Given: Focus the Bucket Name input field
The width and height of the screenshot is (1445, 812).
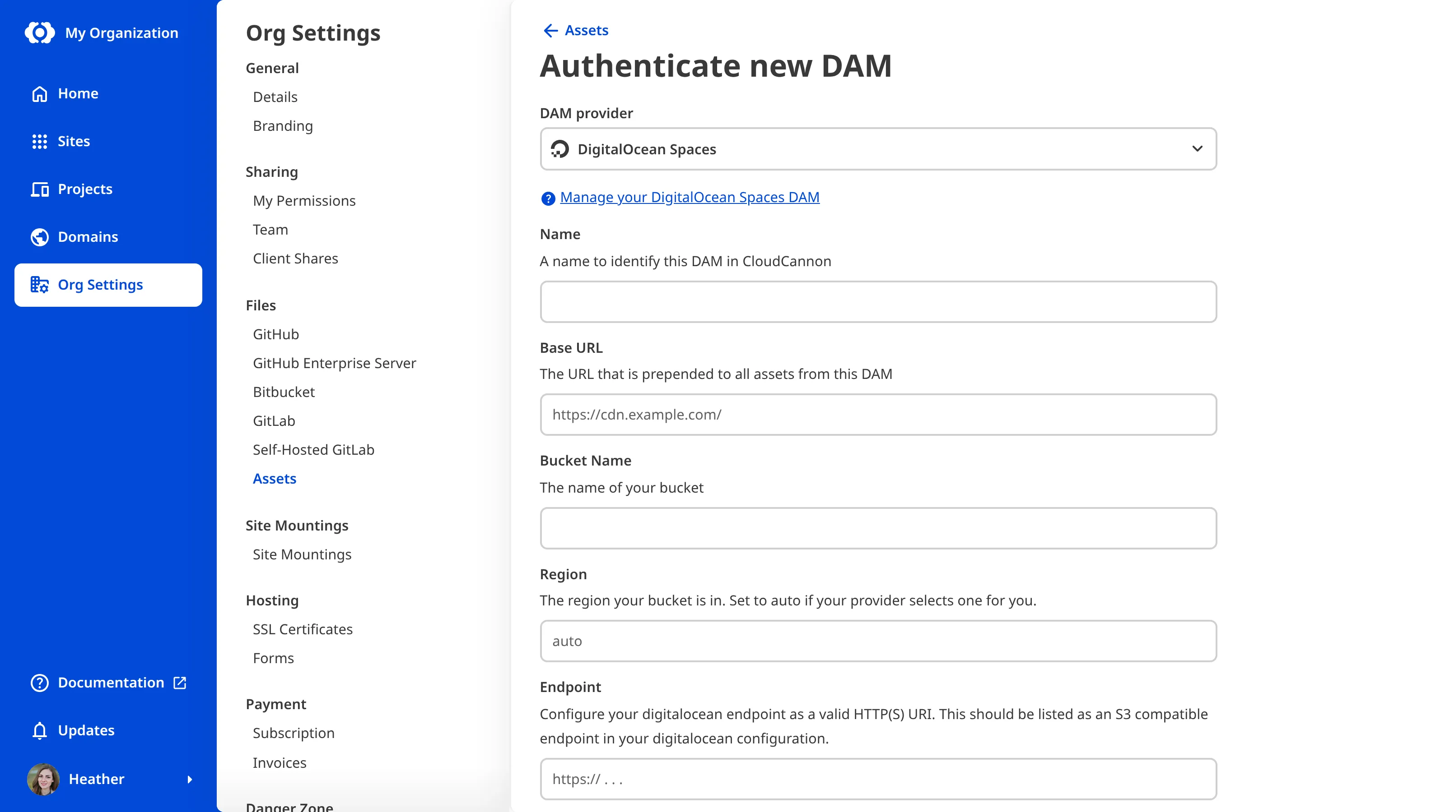Looking at the screenshot, I should click(878, 528).
